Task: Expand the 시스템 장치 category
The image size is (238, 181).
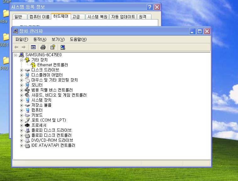Action: pyautogui.click(x=21, y=100)
